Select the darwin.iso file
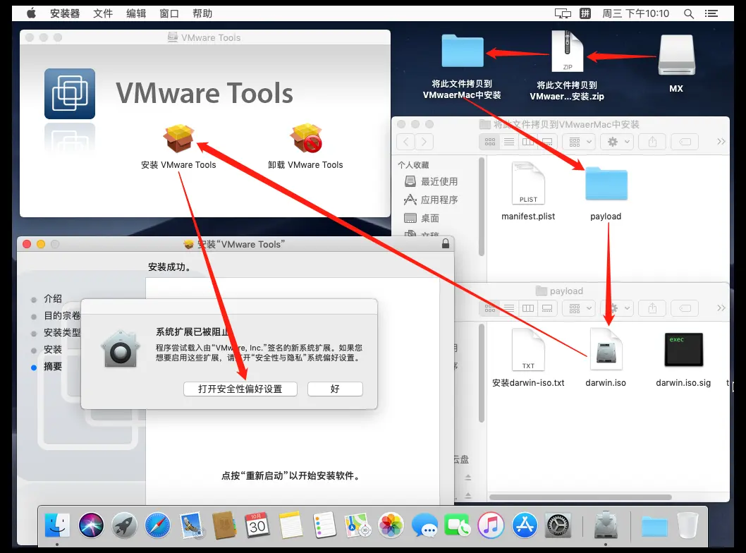Viewport: 746px width, 553px height. click(606, 350)
